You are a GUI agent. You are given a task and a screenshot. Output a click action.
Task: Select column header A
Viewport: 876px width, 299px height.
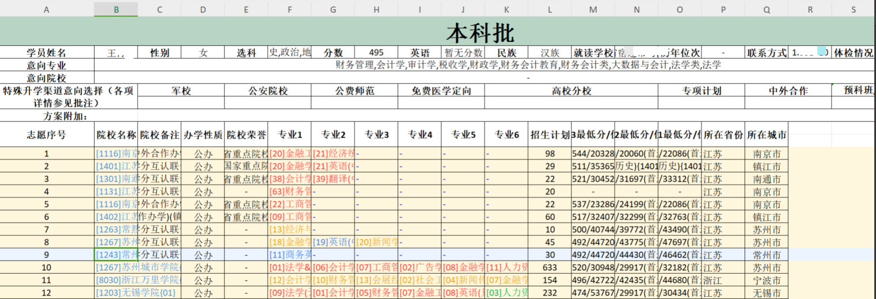click(x=47, y=9)
